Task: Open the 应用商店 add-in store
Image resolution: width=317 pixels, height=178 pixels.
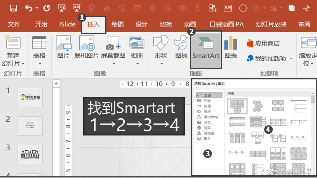Action: (x=263, y=43)
